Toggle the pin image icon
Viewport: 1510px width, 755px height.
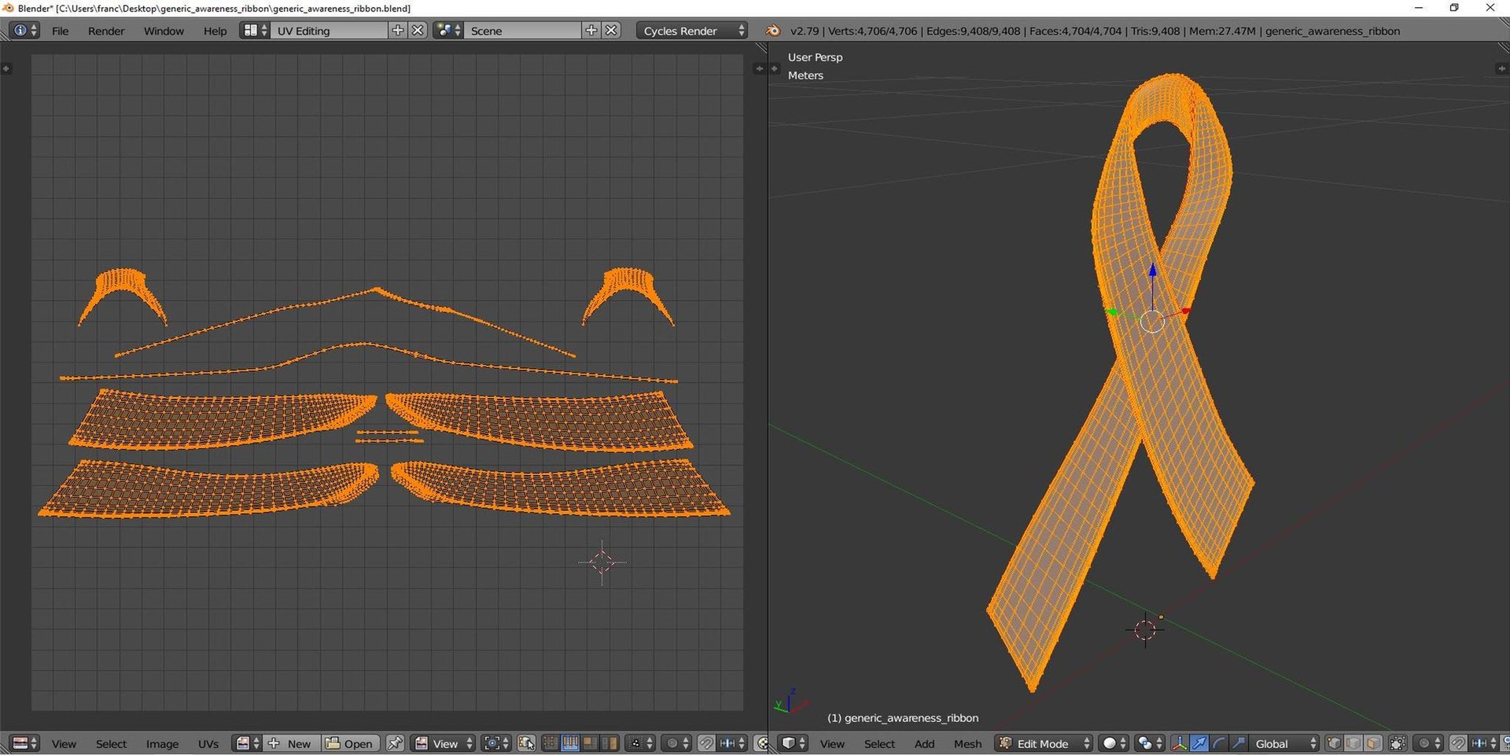395,743
